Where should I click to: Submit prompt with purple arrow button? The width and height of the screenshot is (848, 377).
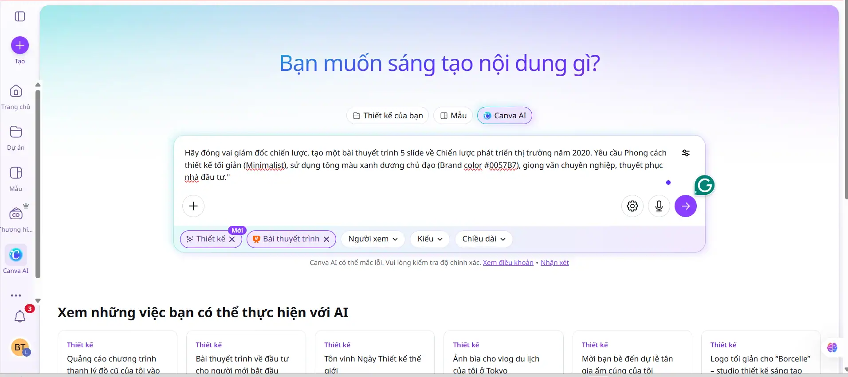[686, 206]
